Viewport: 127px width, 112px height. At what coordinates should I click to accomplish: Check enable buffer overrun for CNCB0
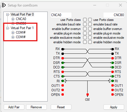[x=90, y=29]
